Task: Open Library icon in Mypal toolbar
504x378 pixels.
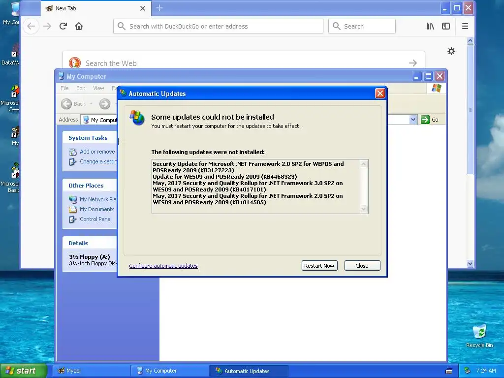Action: (430, 26)
